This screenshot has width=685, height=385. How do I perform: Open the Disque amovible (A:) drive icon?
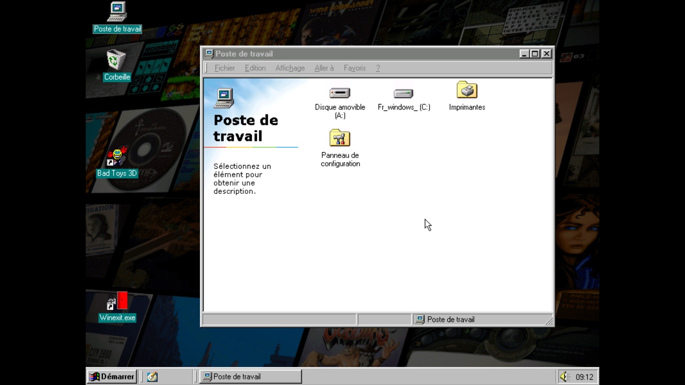(340, 93)
